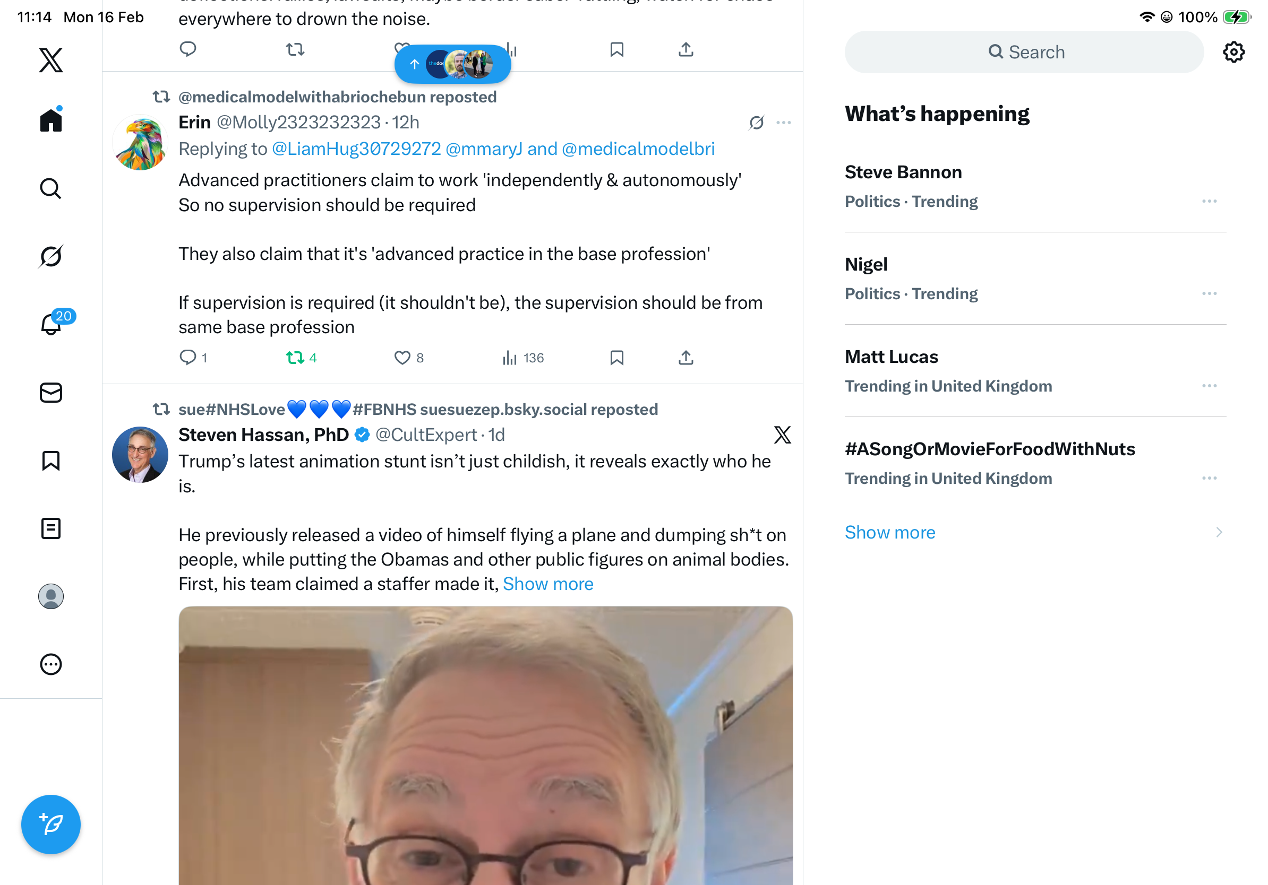
Task: Open Grok from the left sidebar
Action: pos(51,256)
